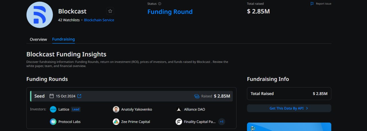The image size is (367, 131).
Task: Select the Fundraising tab
Action: click(x=63, y=39)
